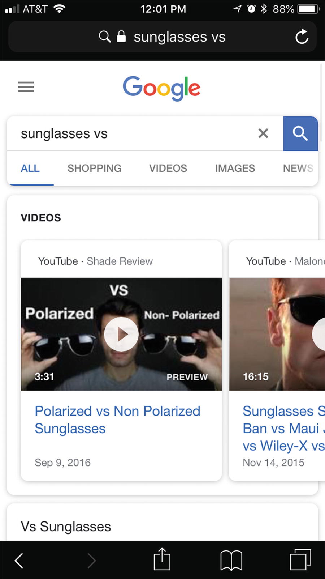Open Polarized vs Non Polarized Sunglasses link
The height and width of the screenshot is (579, 325).
(x=117, y=420)
